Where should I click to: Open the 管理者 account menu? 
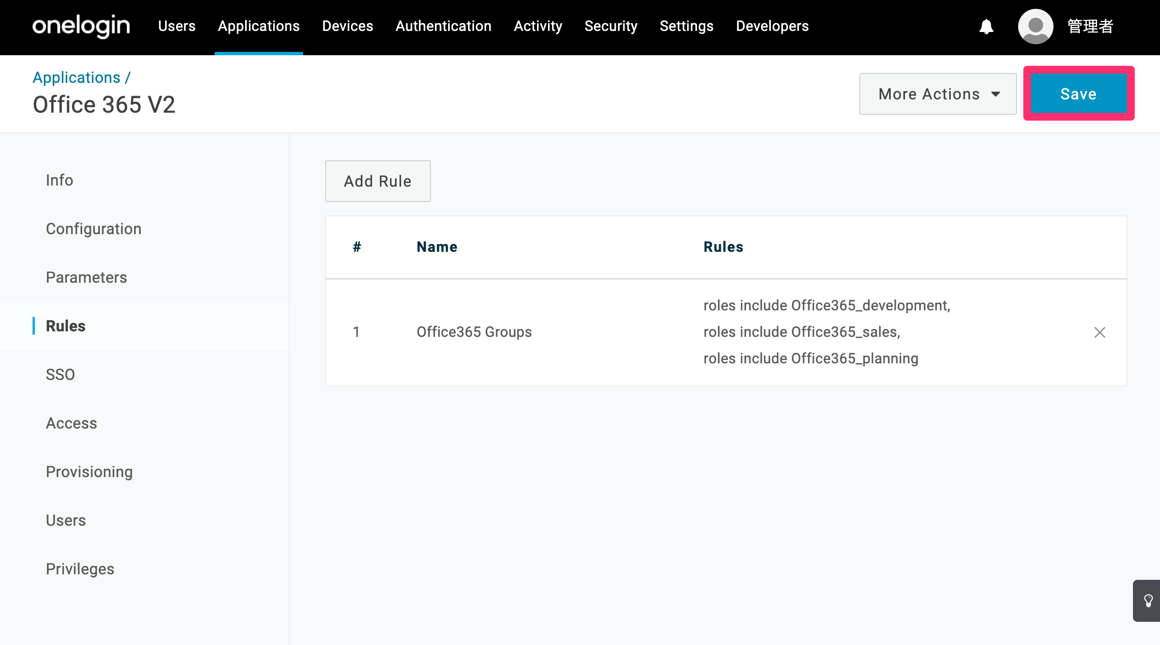pos(1090,26)
